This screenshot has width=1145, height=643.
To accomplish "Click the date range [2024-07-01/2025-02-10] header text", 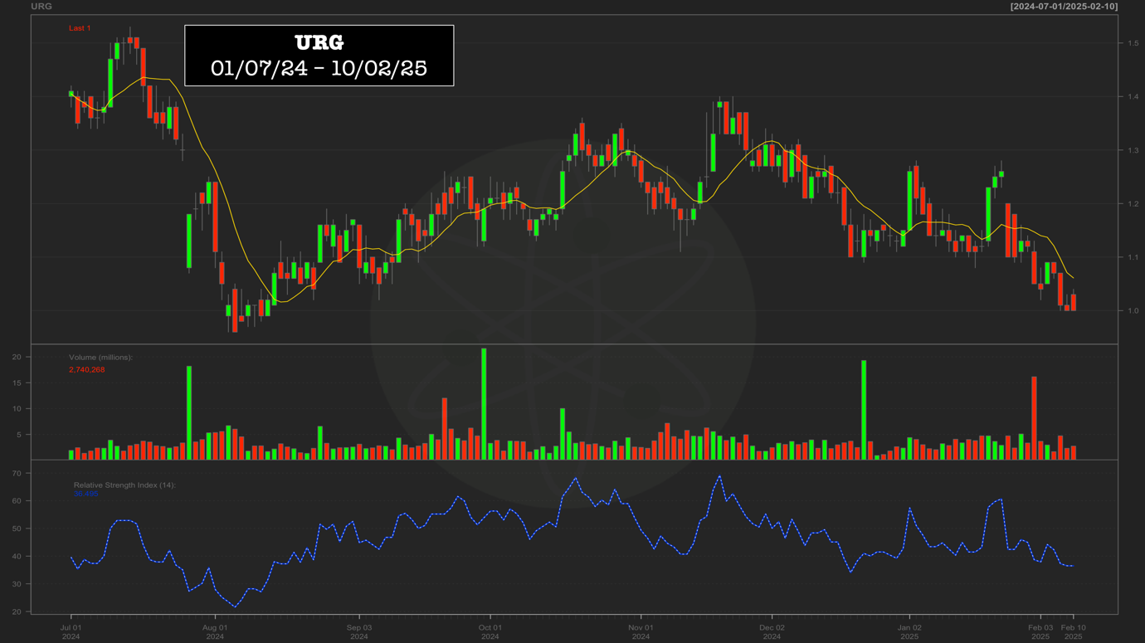I will click(x=1064, y=7).
